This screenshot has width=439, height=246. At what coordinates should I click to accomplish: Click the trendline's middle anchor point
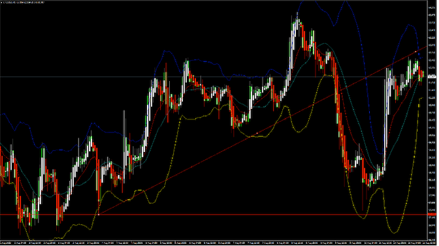point(257,133)
